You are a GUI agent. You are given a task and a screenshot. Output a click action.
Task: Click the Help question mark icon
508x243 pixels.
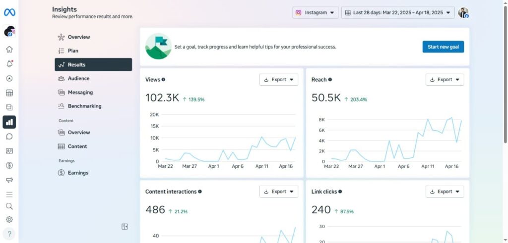pyautogui.click(x=9, y=234)
